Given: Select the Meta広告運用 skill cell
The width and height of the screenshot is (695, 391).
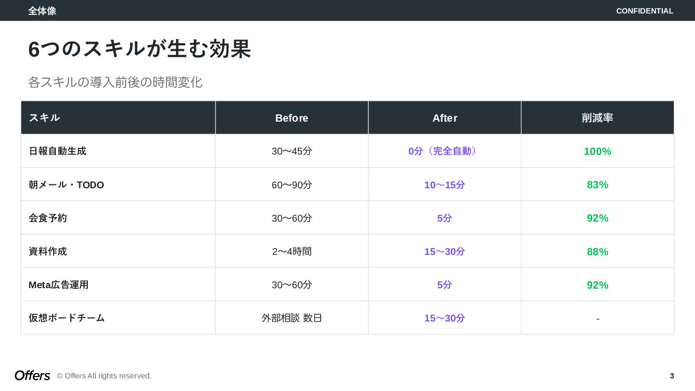Looking at the screenshot, I should click(x=58, y=285).
